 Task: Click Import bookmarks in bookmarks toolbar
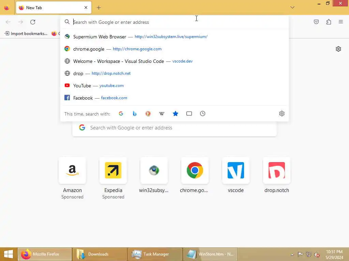[x=26, y=34]
